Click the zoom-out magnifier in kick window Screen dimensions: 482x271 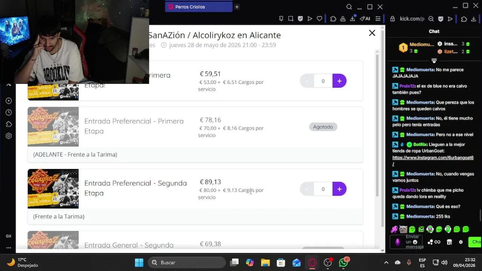point(431,19)
